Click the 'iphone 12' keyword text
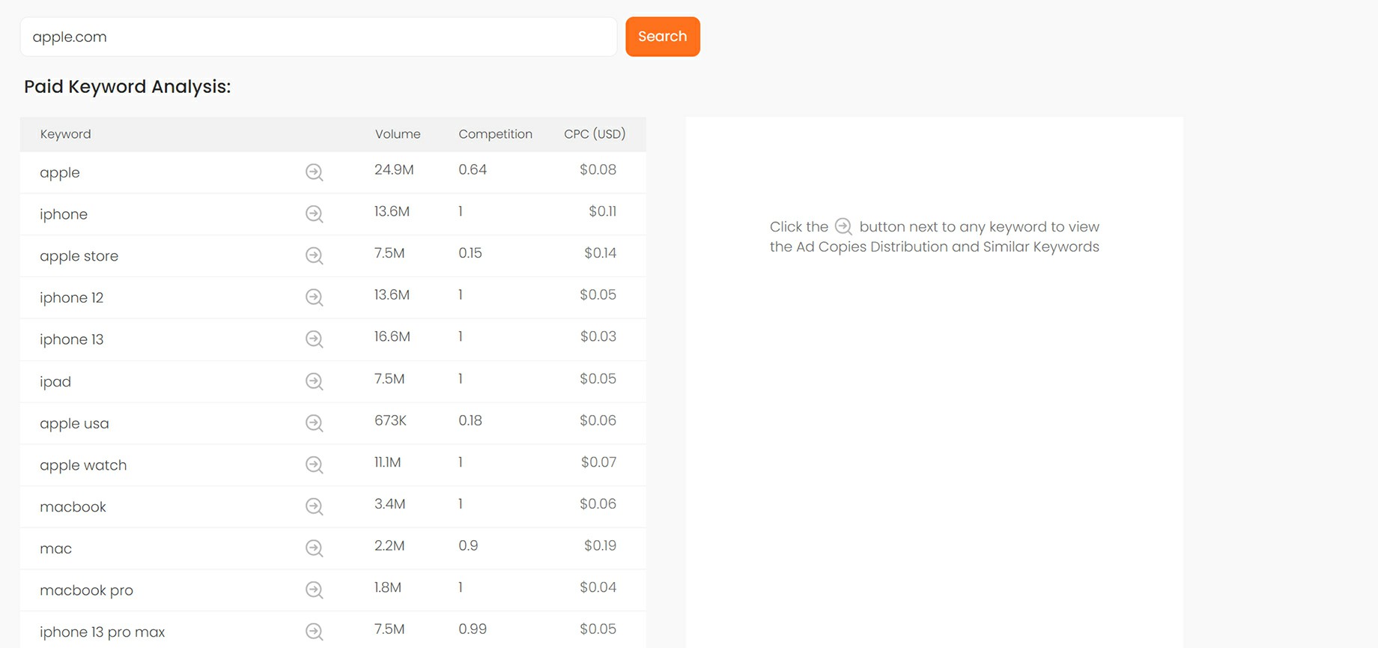This screenshot has width=1378, height=648. tap(71, 297)
